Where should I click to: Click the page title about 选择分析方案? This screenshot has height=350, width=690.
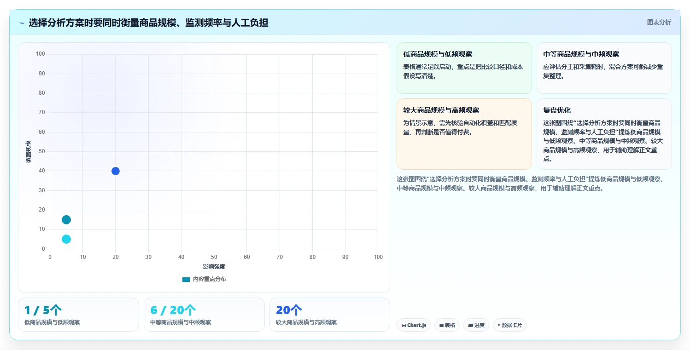pyautogui.click(x=148, y=23)
